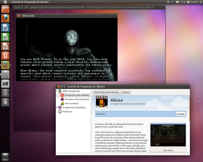203x162 pixels.
Task: Launch LibreOffice Writer from the dock
Action: (5, 28)
